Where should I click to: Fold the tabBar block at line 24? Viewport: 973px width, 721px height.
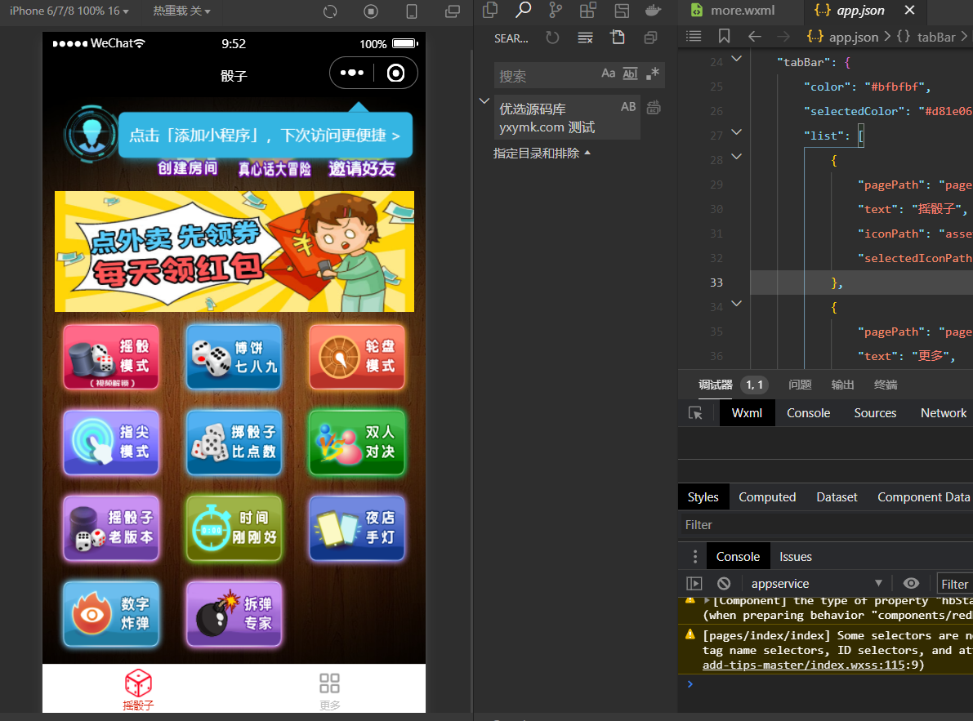coord(737,59)
